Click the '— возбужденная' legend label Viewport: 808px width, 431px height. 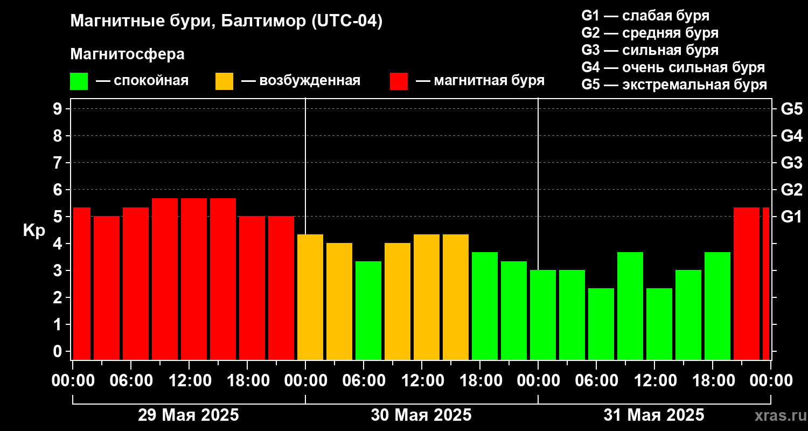click(301, 81)
